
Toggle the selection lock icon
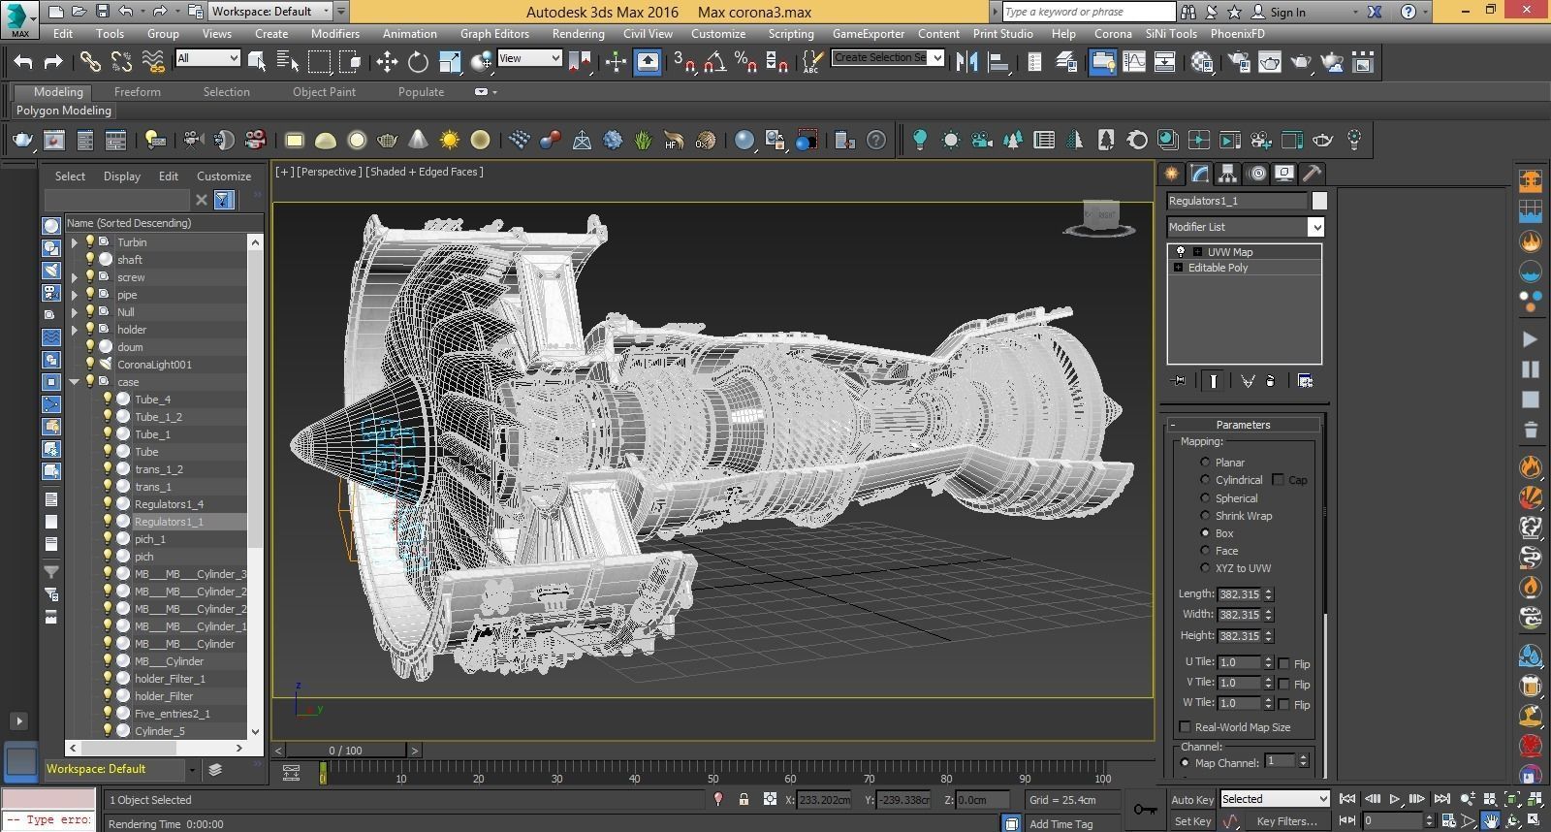coord(744,800)
